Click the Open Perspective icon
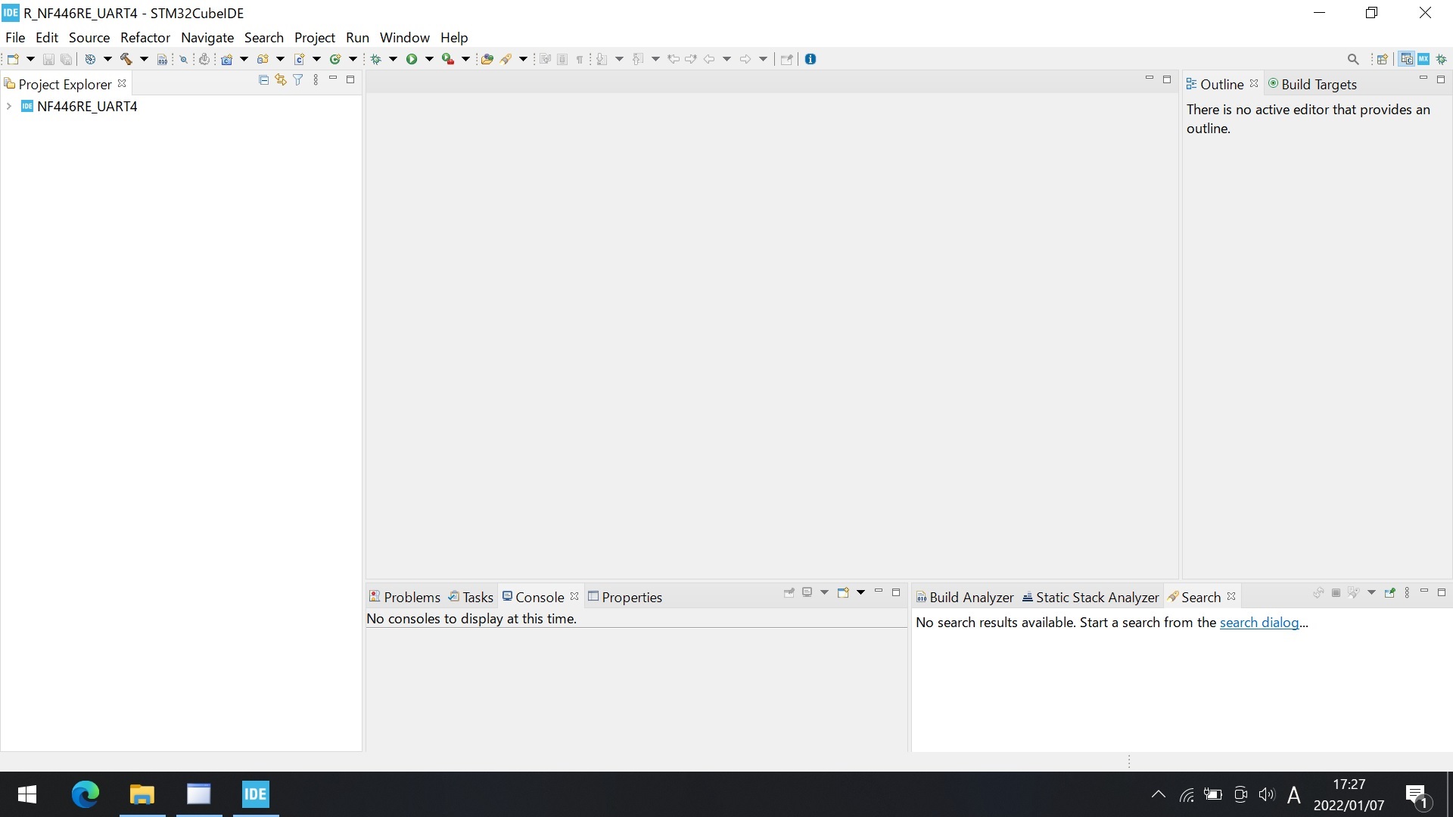1453x817 pixels. 1383,59
